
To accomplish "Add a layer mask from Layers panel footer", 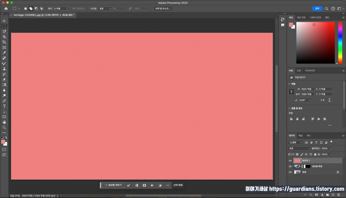I will [316, 195].
